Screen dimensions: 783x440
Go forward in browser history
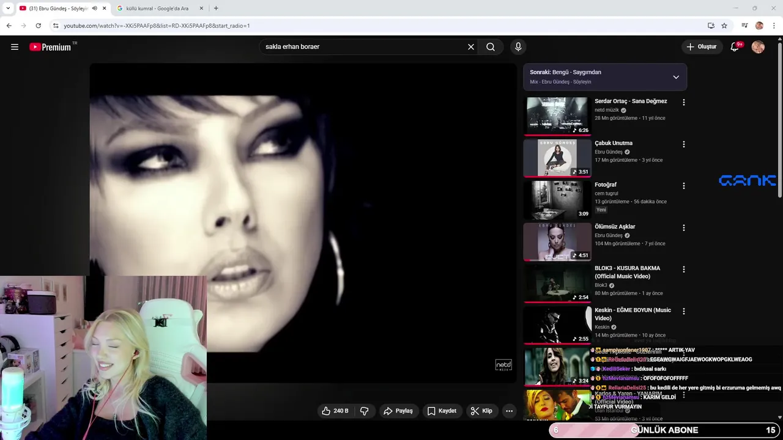[24, 26]
